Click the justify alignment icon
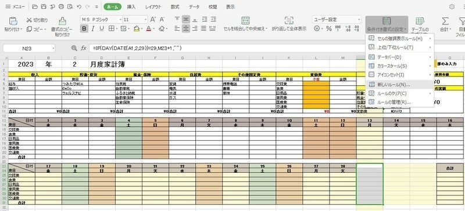The width and height of the screenshot is (465, 211). pyautogui.click(x=204, y=29)
